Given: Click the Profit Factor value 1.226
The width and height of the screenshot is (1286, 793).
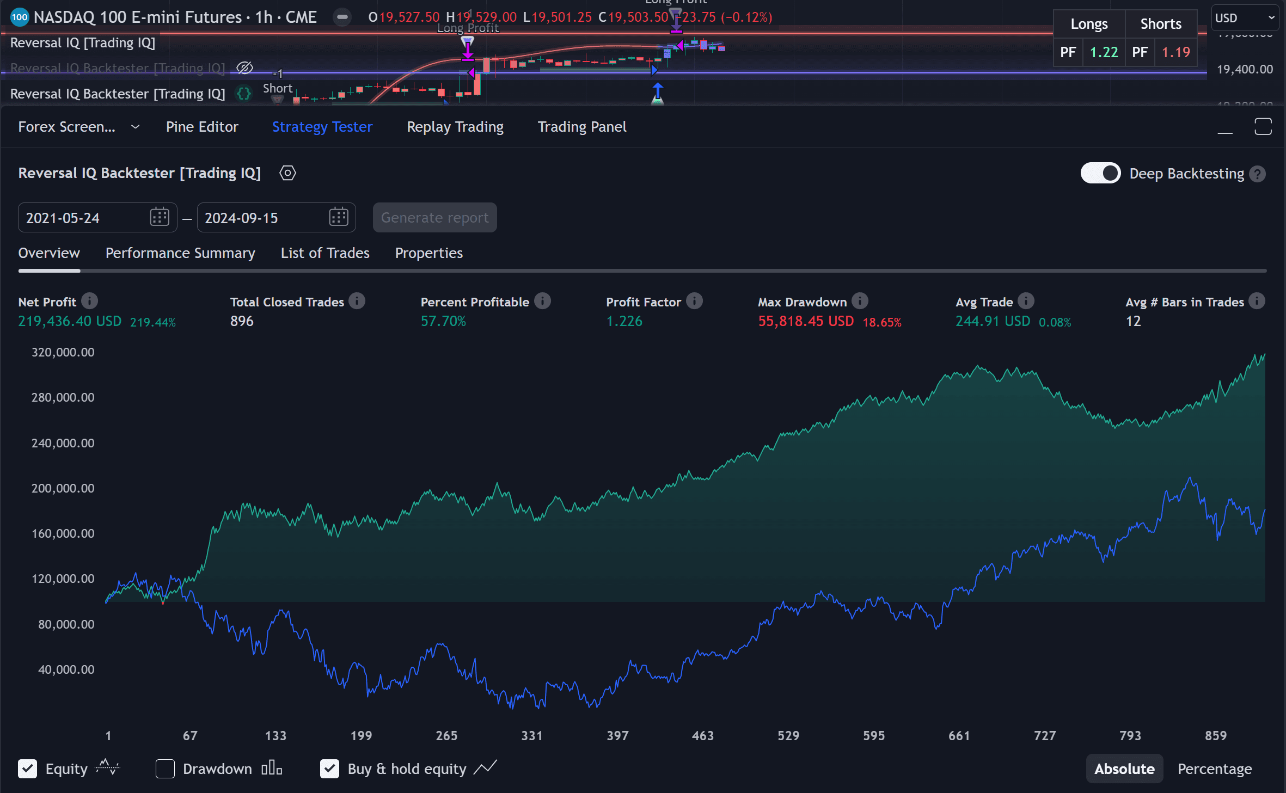Looking at the screenshot, I should (x=624, y=321).
